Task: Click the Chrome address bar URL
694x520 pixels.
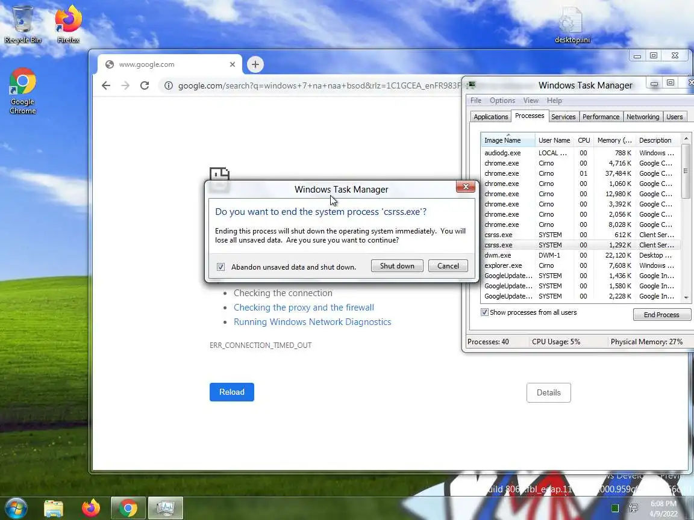Action: click(x=319, y=86)
